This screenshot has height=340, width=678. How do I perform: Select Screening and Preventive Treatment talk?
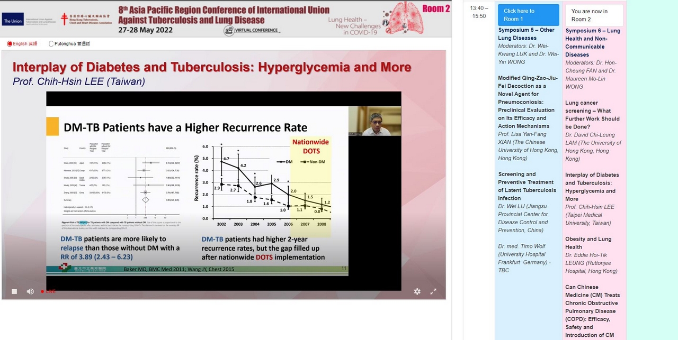(527, 186)
